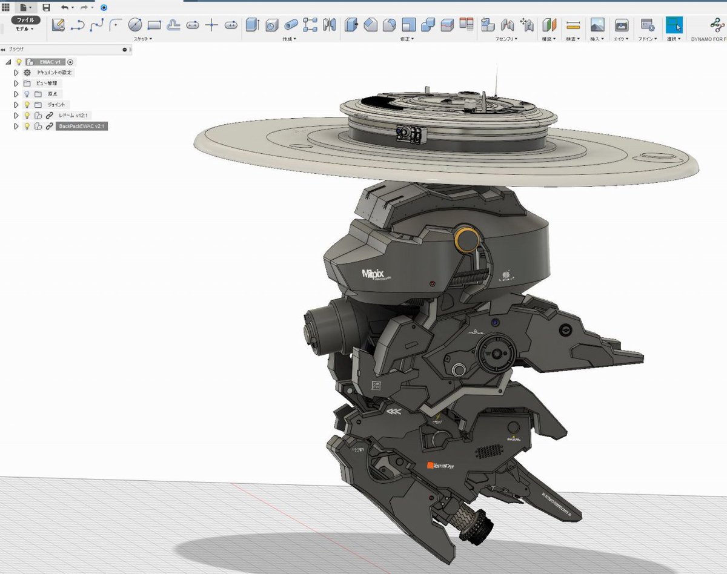
Task: Save the document with floppy icon
Action: click(46, 7)
